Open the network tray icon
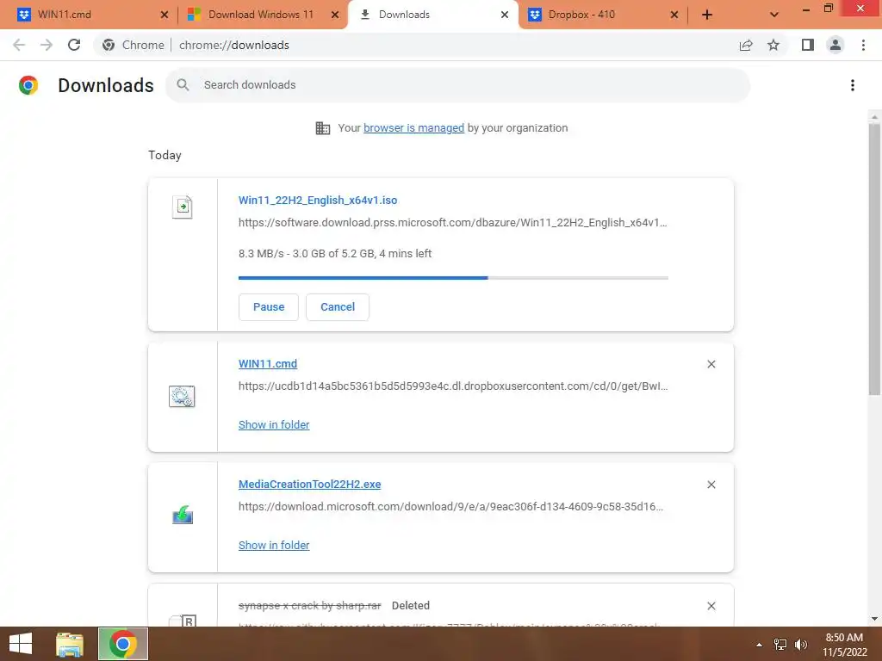Screen dimensions: 882x661 point(780,645)
